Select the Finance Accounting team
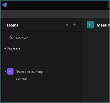 tap(29, 72)
